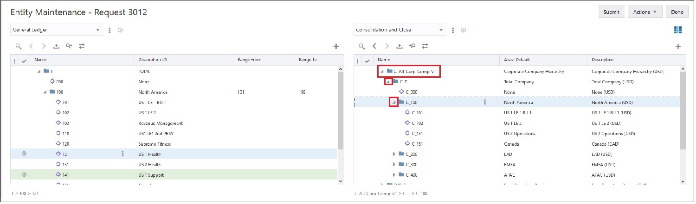Expand the C_400 APAC node
The image size is (696, 204).
[x=394, y=174]
